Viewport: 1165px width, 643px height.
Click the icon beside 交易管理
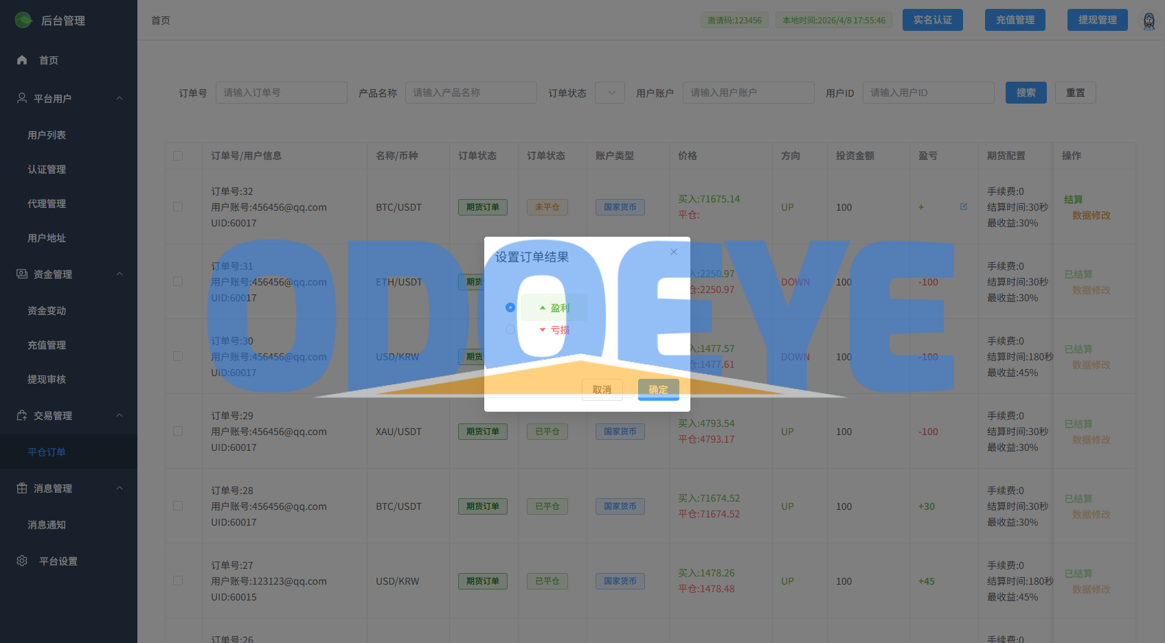click(22, 415)
